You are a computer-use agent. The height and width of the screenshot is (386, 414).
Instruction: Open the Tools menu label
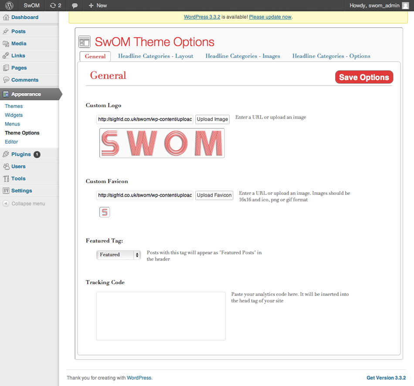pos(18,179)
